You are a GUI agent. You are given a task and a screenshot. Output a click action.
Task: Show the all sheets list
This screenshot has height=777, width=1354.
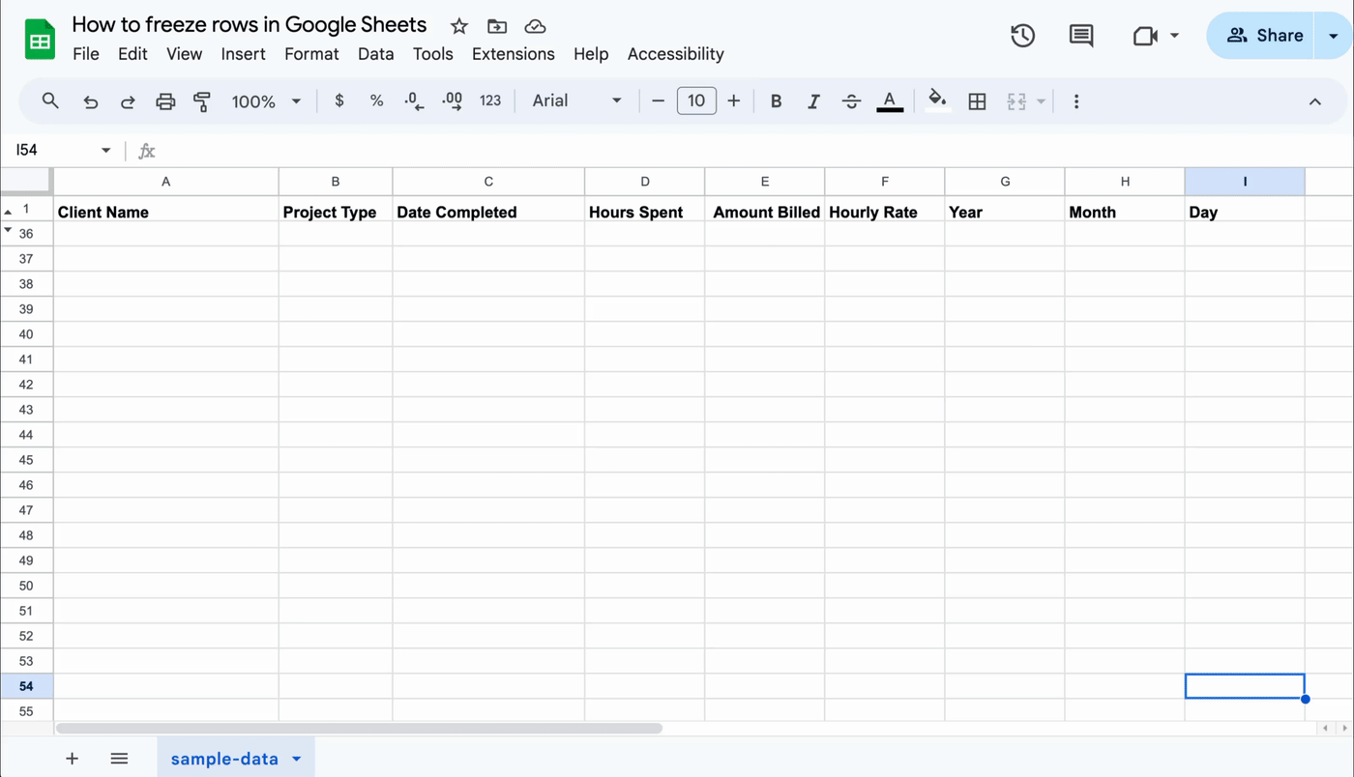coord(119,759)
